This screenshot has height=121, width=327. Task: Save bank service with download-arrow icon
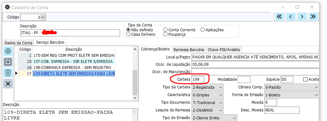[x=8, y=62]
